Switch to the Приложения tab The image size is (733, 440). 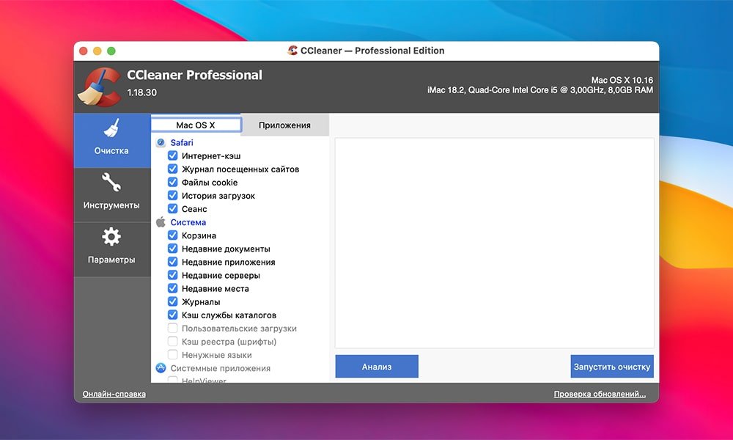(x=285, y=125)
